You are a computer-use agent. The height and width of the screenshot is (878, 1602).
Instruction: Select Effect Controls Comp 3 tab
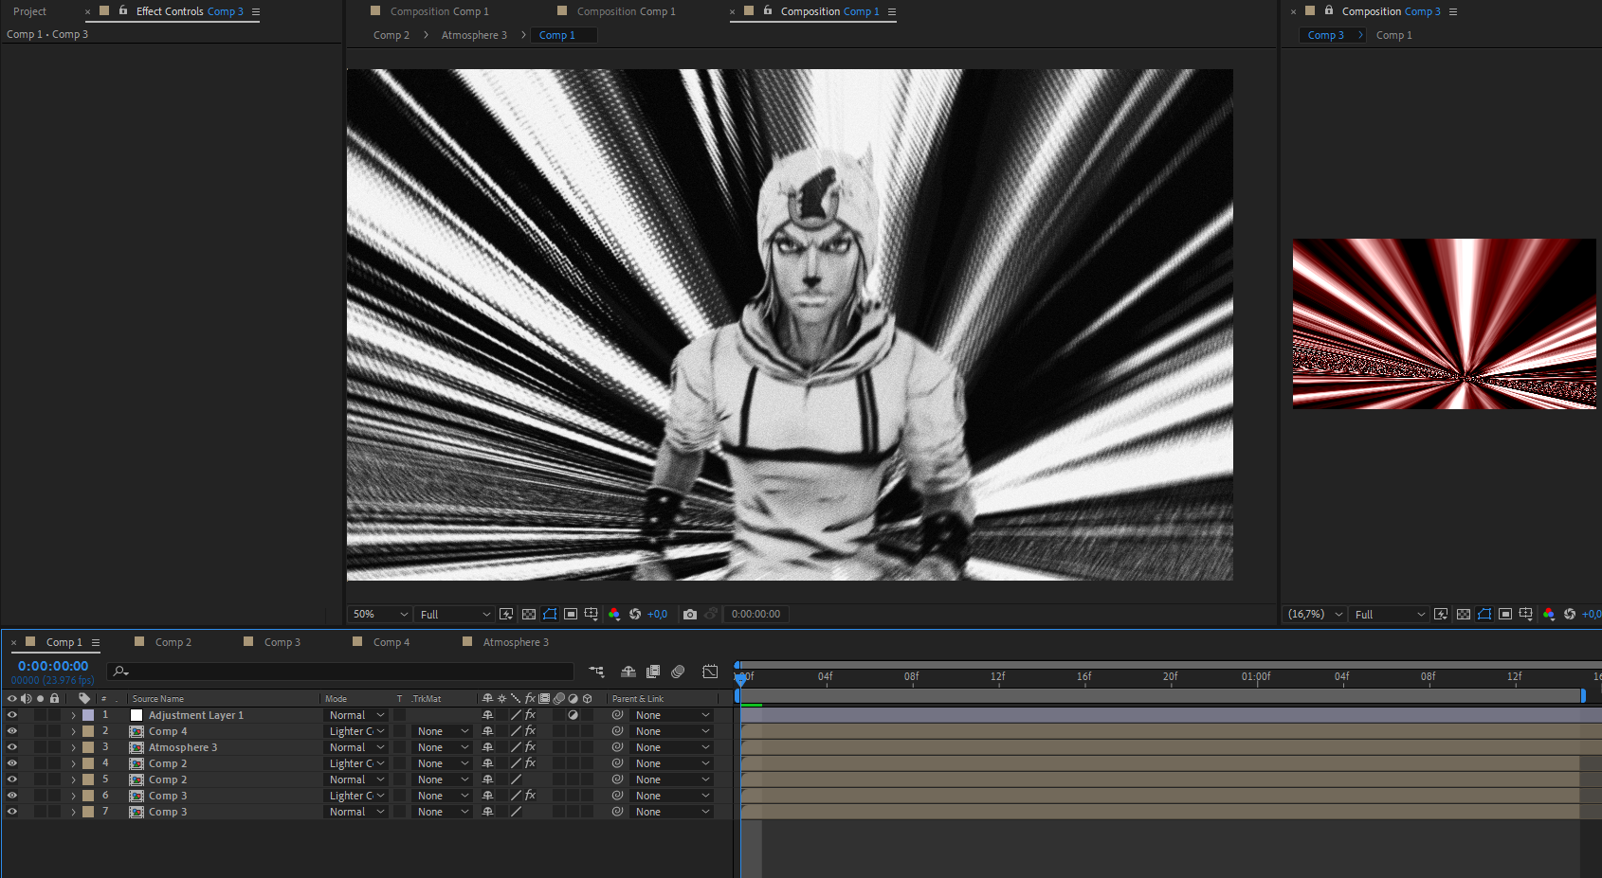tap(190, 11)
